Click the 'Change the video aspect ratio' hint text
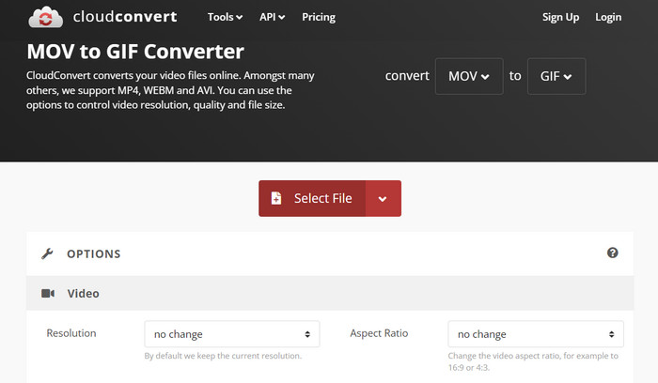Image resolution: width=658 pixels, height=383 pixels. (x=533, y=361)
